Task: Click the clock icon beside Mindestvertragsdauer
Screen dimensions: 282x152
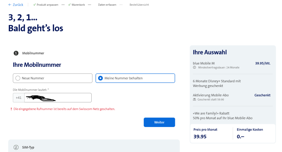Action: [x=195, y=67]
